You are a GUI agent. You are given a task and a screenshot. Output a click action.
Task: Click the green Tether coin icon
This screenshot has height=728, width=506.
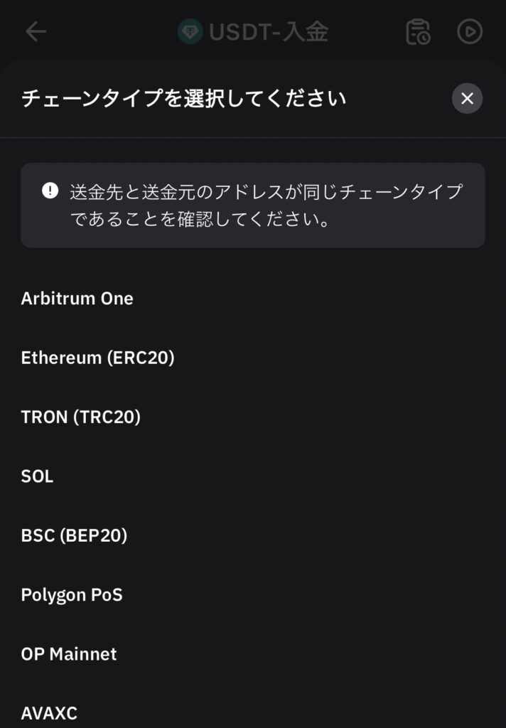[190, 31]
